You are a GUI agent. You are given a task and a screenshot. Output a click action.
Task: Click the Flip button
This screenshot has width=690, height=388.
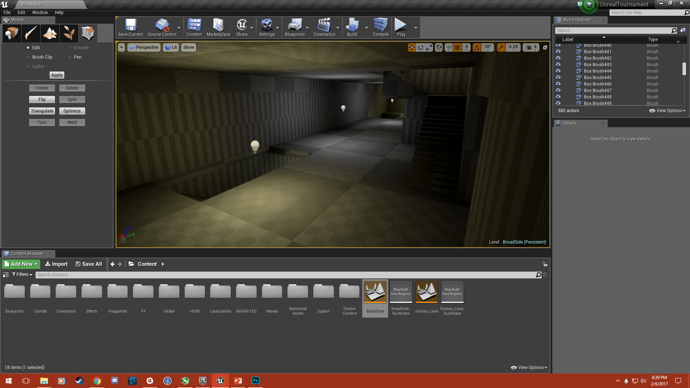[x=42, y=100]
